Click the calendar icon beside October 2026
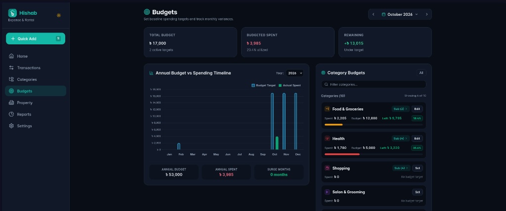 pos(383,14)
